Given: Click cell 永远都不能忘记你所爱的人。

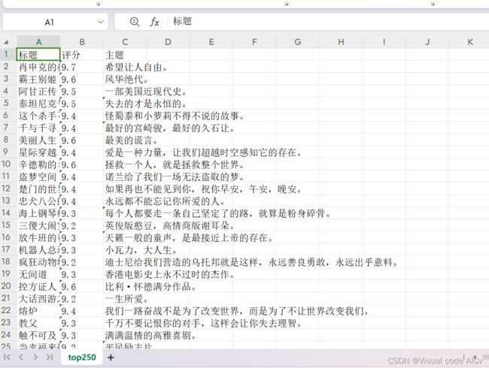Looking at the screenshot, I should (165, 201).
